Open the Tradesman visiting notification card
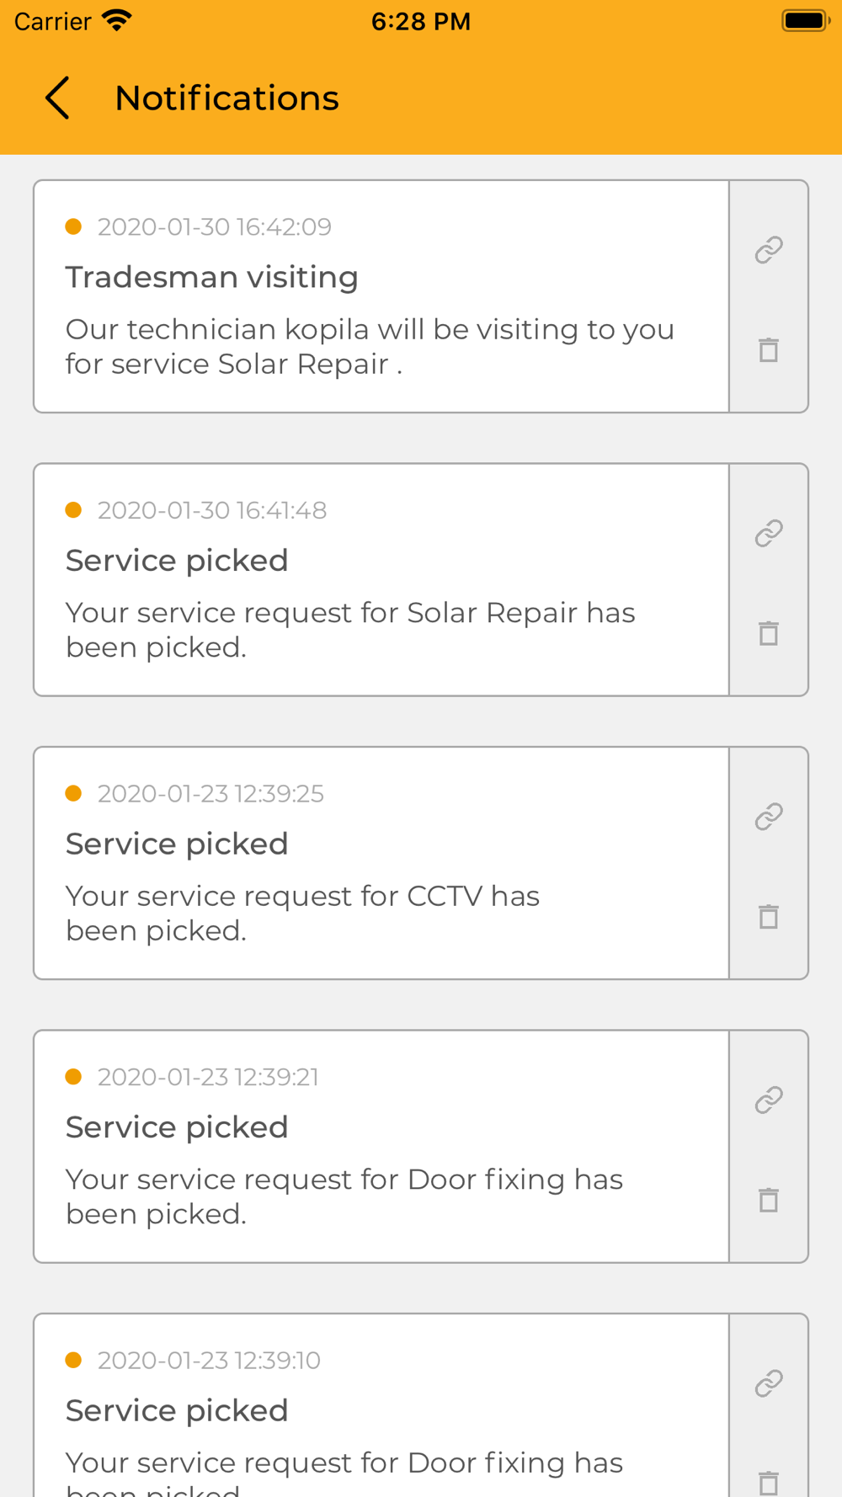 [x=381, y=296]
